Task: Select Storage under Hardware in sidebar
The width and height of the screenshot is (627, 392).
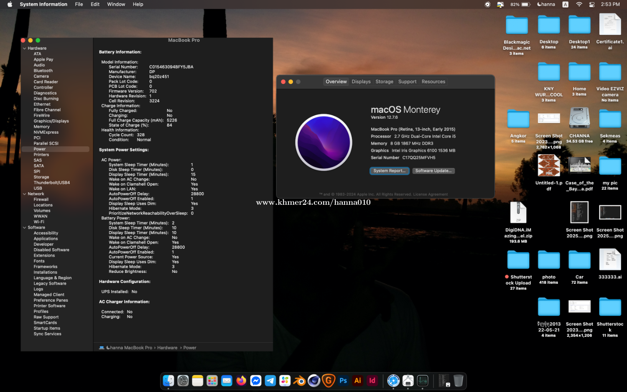Action: click(x=41, y=177)
